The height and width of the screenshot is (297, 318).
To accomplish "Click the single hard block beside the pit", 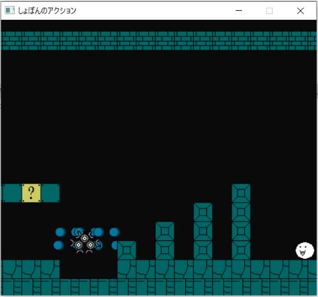I will [126, 250].
